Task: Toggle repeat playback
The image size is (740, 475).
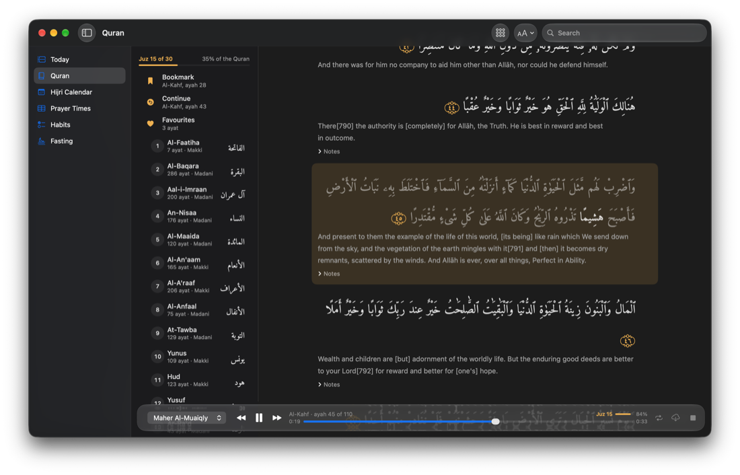Action: tap(659, 418)
